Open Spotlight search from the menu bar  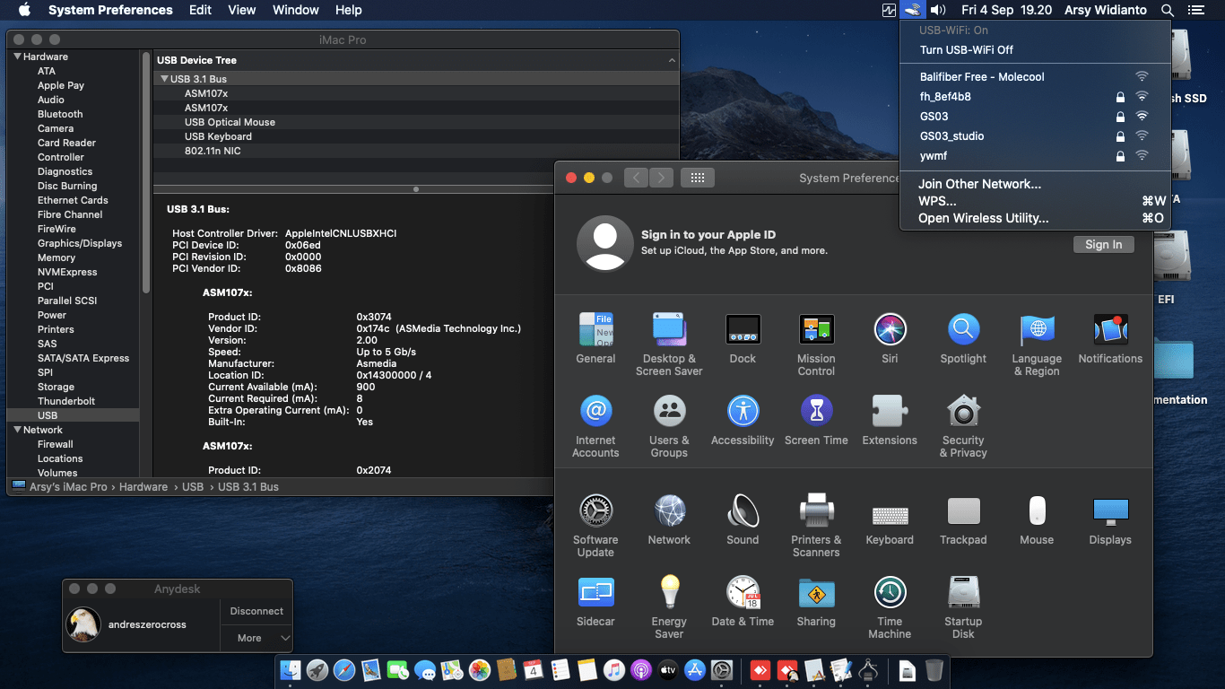pyautogui.click(x=1167, y=10)
